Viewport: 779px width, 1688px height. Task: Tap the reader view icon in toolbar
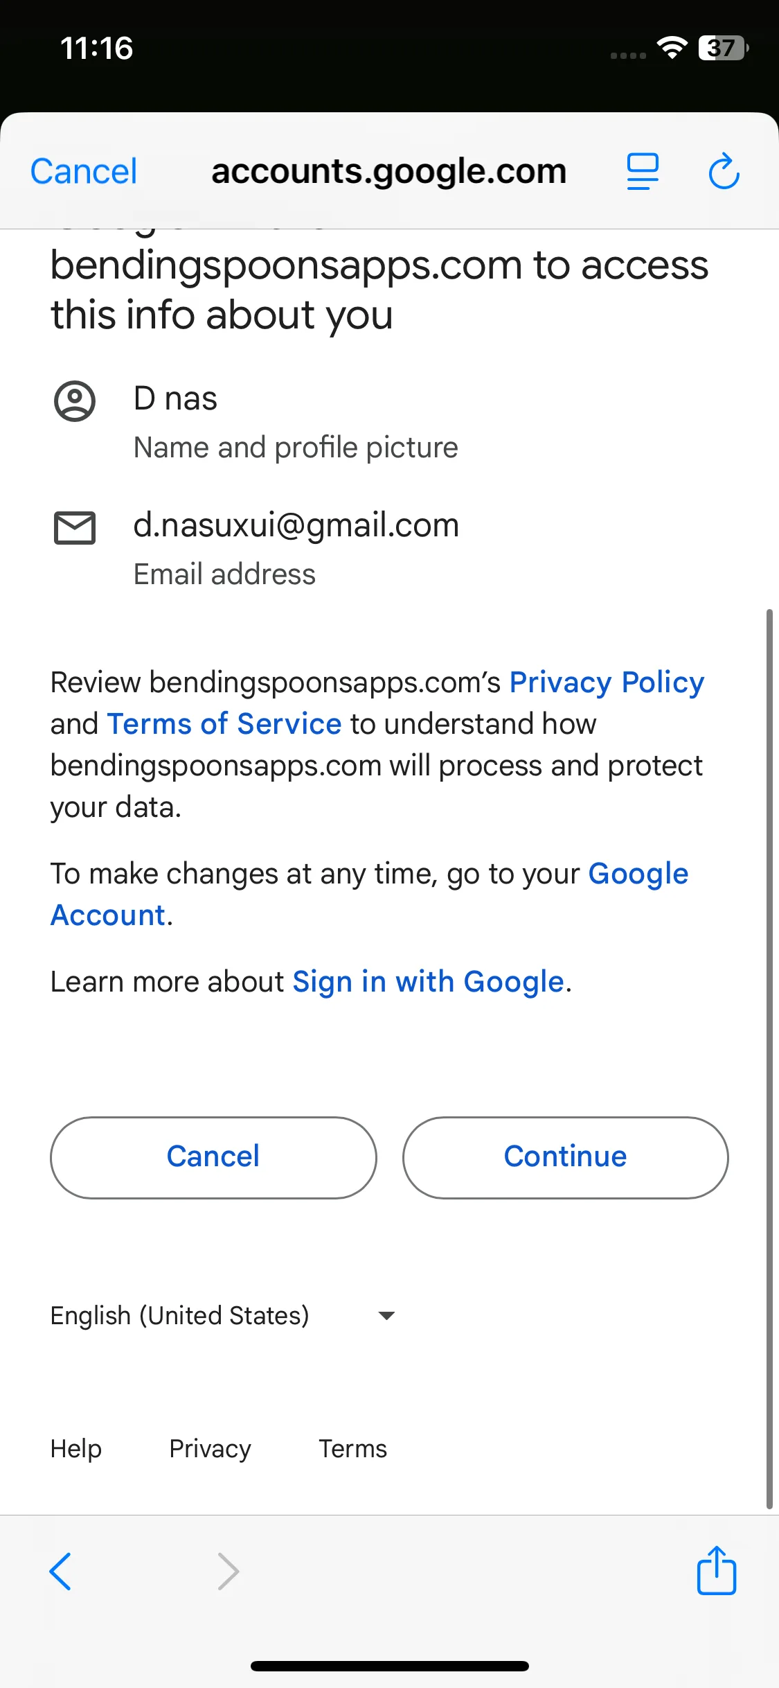pyautogui.click(x=643, y=171)
